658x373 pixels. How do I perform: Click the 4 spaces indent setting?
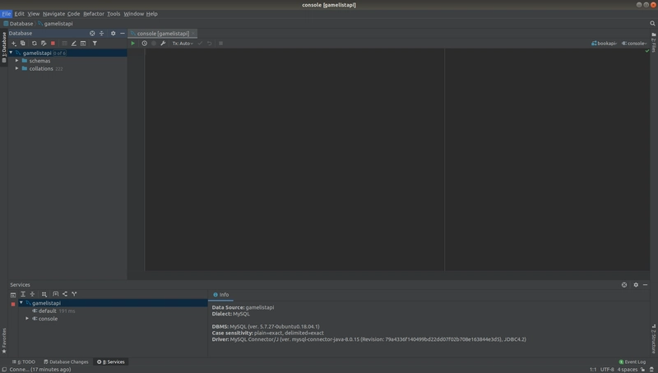coord(627,369)
